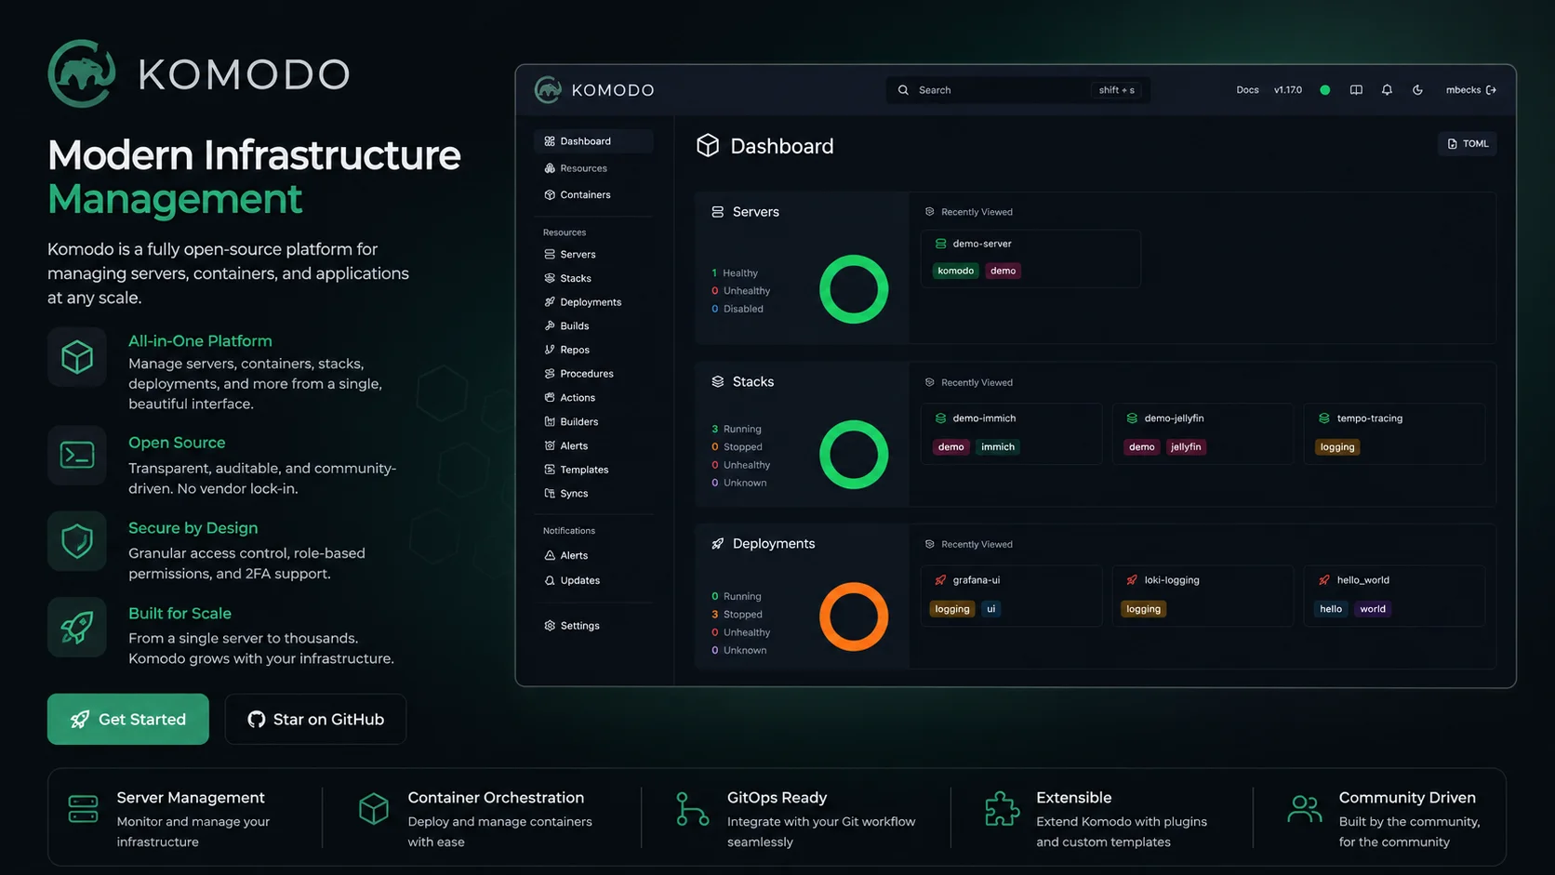Open the demo-server recently viewed card

click(1030, 259)
